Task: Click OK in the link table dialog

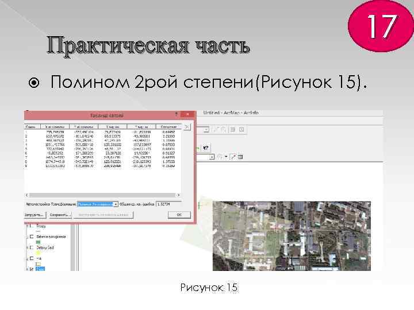Action: [179, 215]
